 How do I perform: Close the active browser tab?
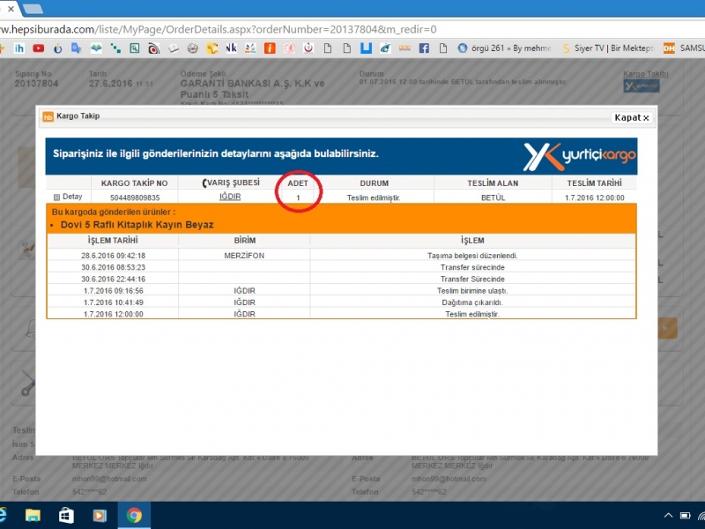point(11,9)
